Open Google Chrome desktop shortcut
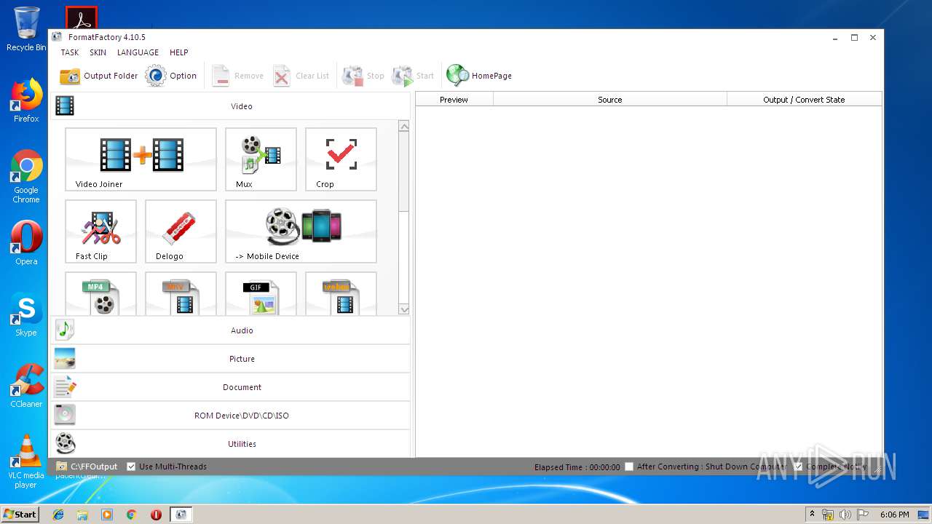Viewport: 932px width, 524px height. click(26, 177)
